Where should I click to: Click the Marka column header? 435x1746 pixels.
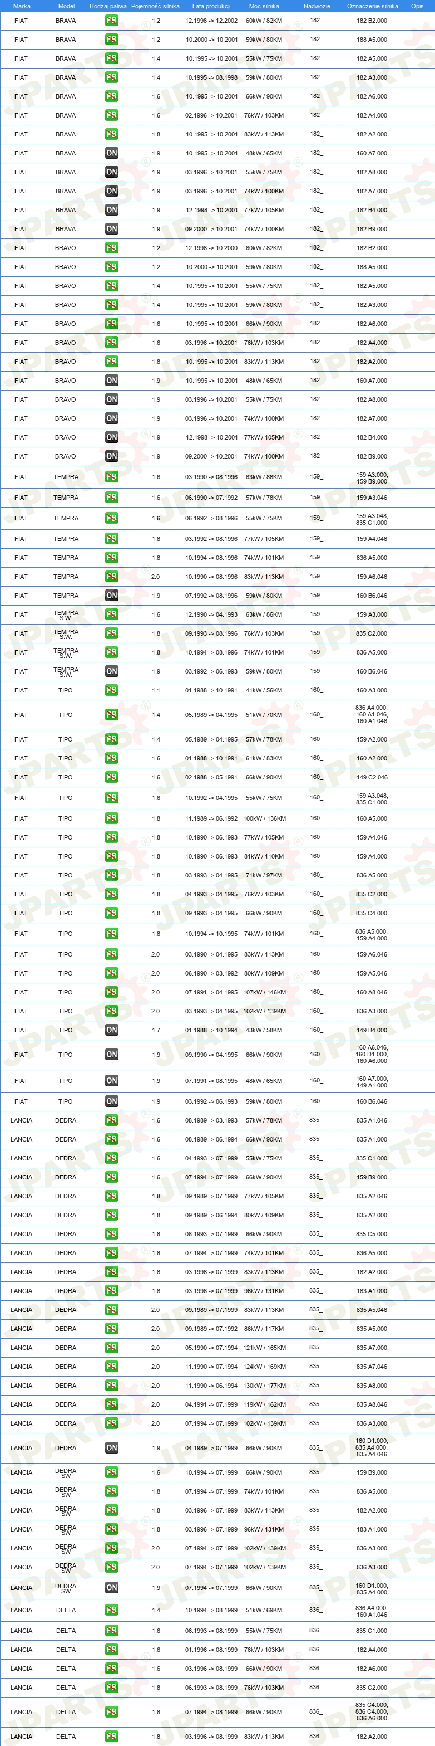point(22,6)
